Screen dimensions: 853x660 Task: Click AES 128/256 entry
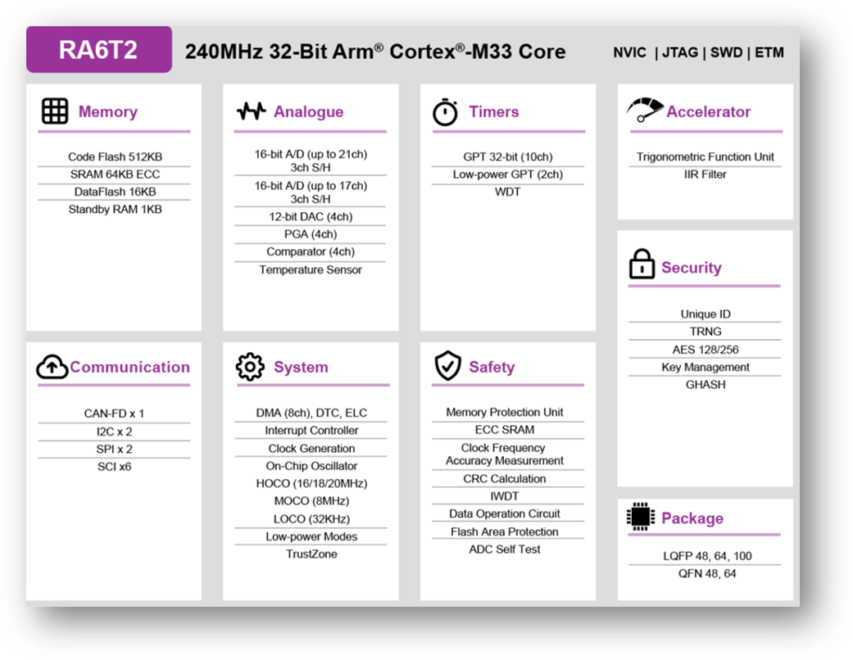click(705, 350)
